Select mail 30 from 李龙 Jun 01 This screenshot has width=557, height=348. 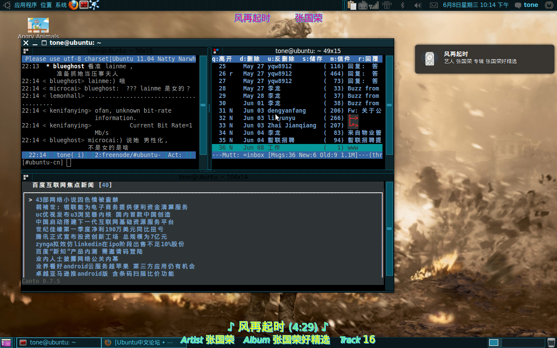click(297, 103)
